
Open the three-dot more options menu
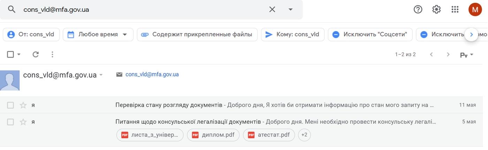coord(52,55)
